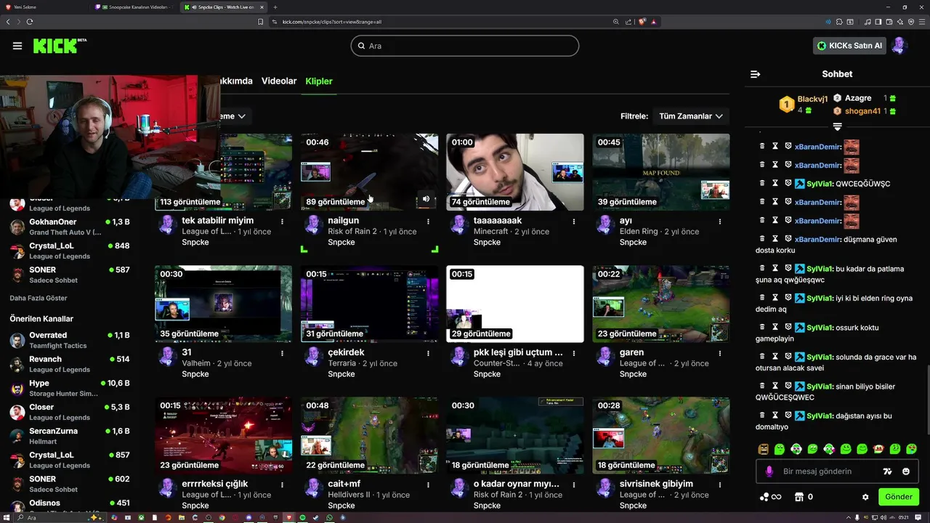Open options menu for garen clip
Screen dimensions: 930x523
[720, 353]
